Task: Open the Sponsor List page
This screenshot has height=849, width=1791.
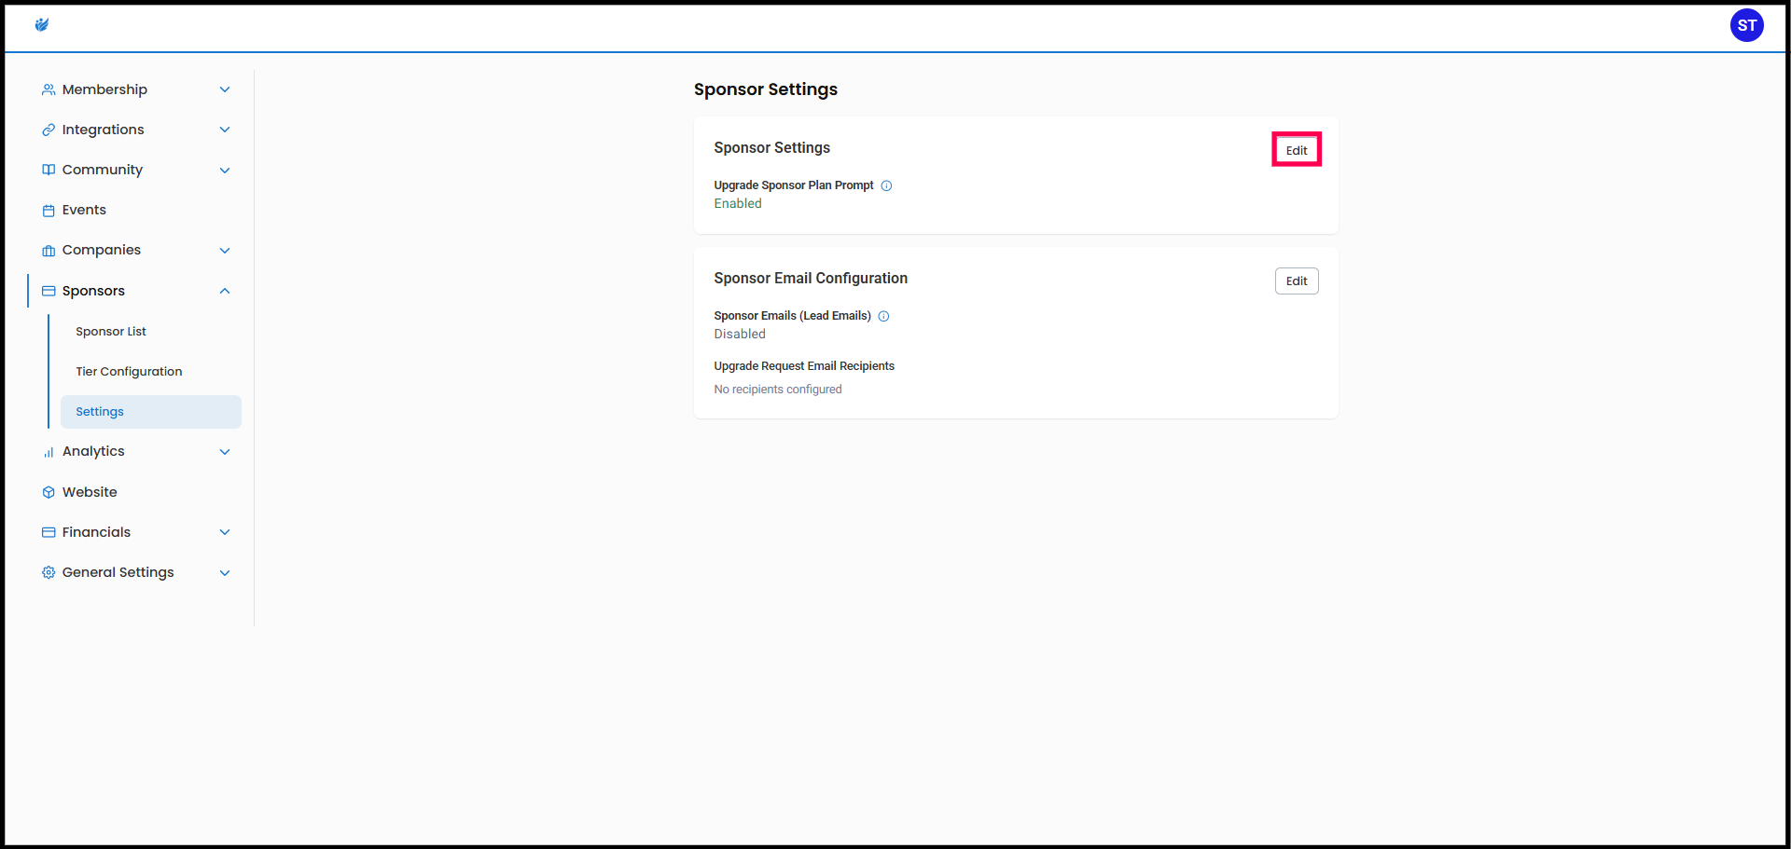Action: click(111, 332)
